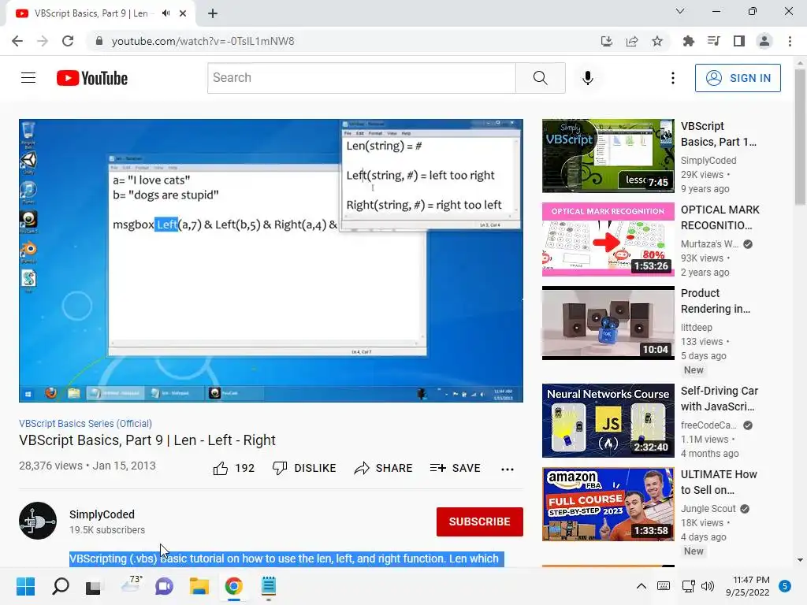The width and height of the screenshot is (807, 605).
Task: Open Chrome profile avatar
Action: point(764,41)
